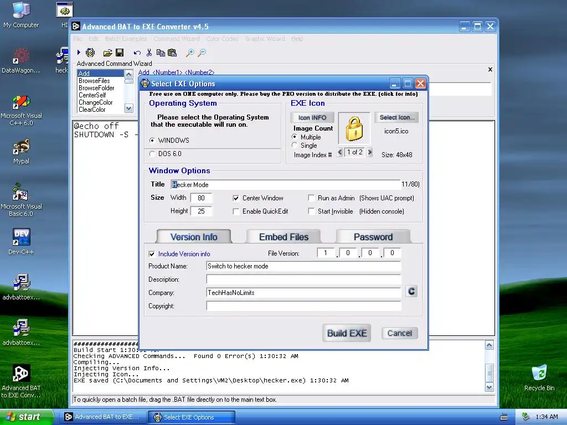This screenshot has height=425, width=567.
Task: Close the Advanced Command Wizard panel X
Action: (491, 69)
